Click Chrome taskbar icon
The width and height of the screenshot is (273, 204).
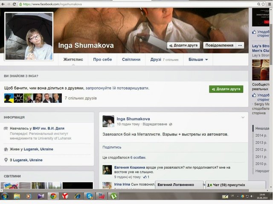click(x=53, y=196)
